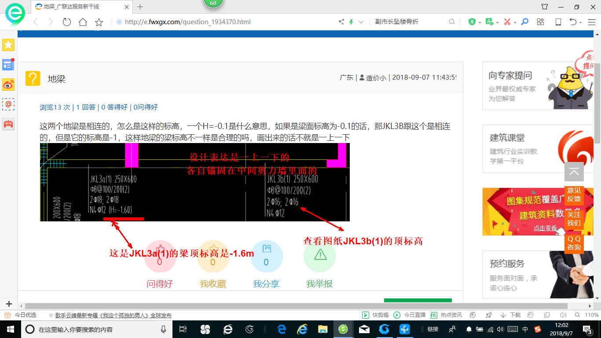Expand the dropdown next to green shield
The width and height of the screenshot is (601, 338).
click(x=480, y=22)
